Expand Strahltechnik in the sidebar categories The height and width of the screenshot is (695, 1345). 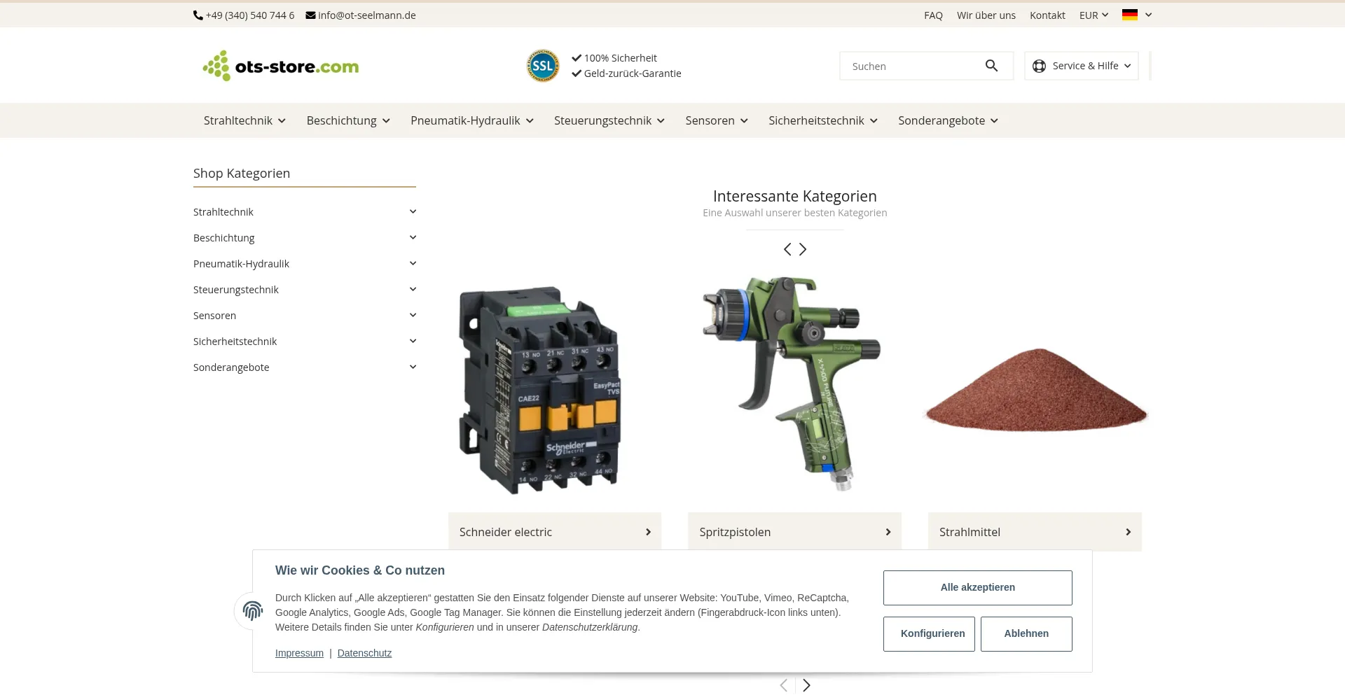point(413,211)
